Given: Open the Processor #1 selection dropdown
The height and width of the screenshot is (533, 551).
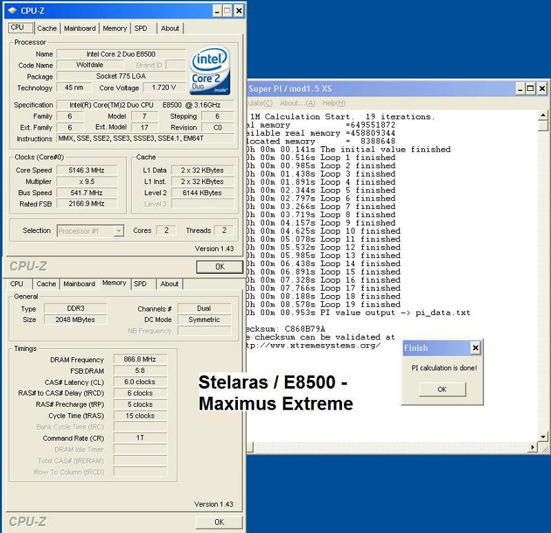Looking at the screenshot, I should coord(119,231).
